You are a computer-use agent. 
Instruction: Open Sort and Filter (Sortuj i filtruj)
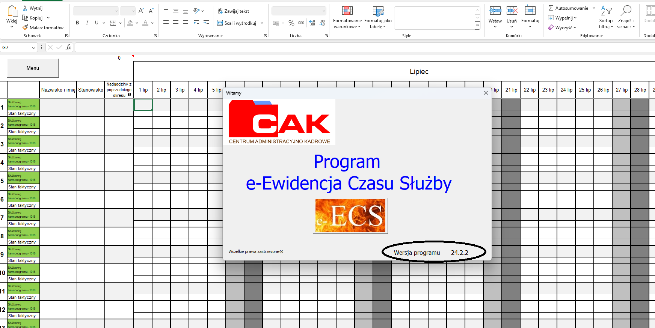point(606,17)
